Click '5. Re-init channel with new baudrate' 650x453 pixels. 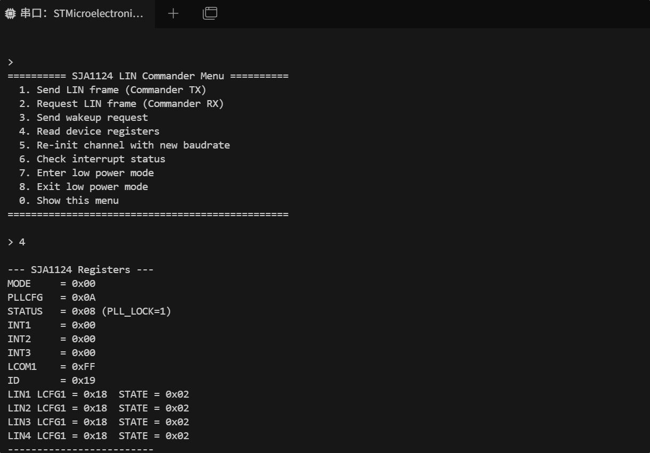click(x=125, y=145)
